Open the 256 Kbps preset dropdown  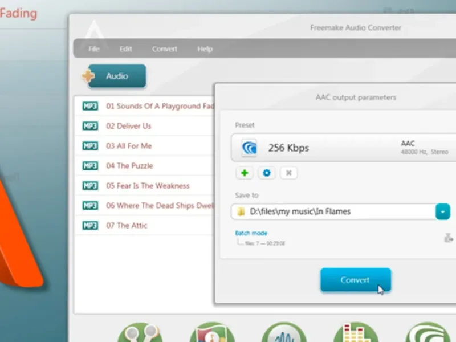pos(344,148)
